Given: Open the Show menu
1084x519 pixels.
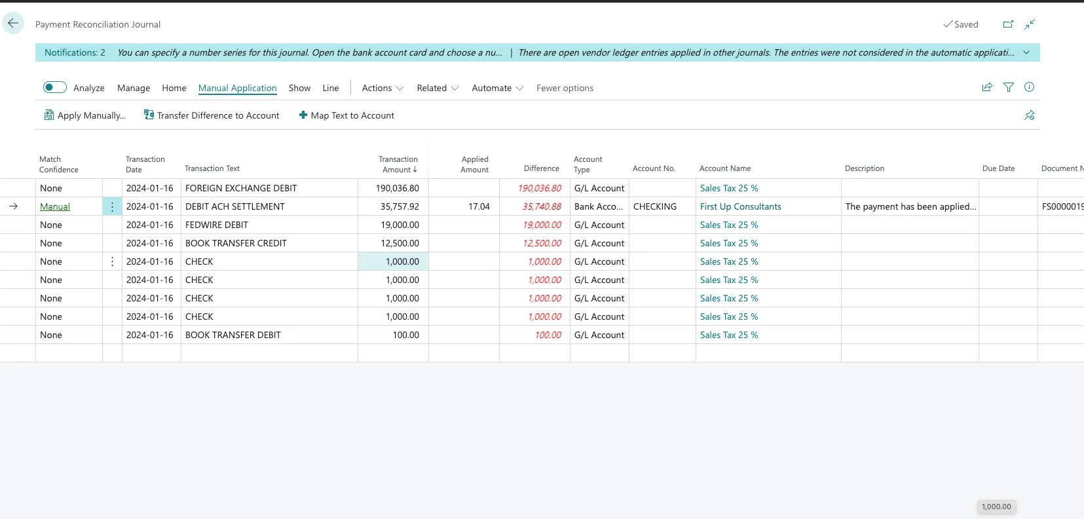Looking at the screenshot, I should [x=299, y=88].
